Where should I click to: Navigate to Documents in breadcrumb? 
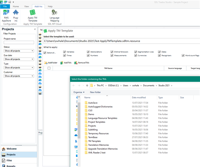coord(148,85)
